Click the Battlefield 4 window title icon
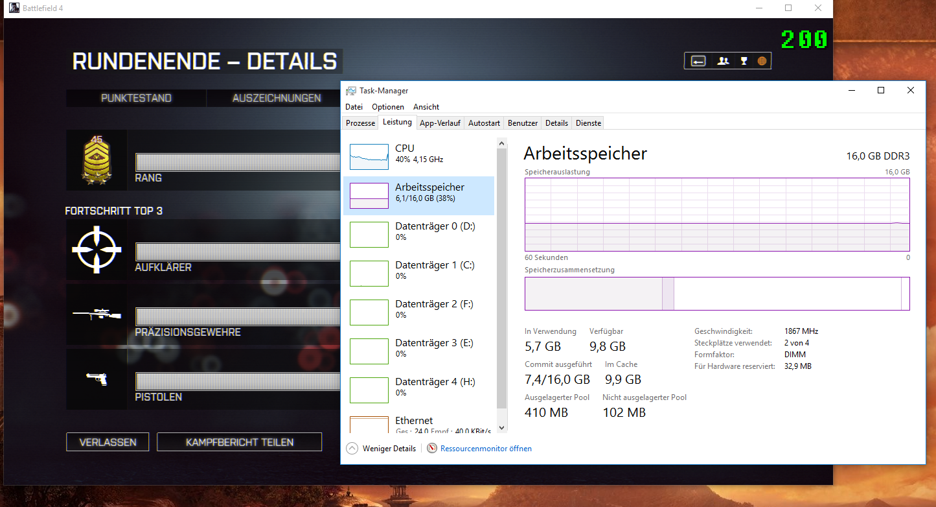The height and width of the screenshot is (507, 936). coord(13,8)
